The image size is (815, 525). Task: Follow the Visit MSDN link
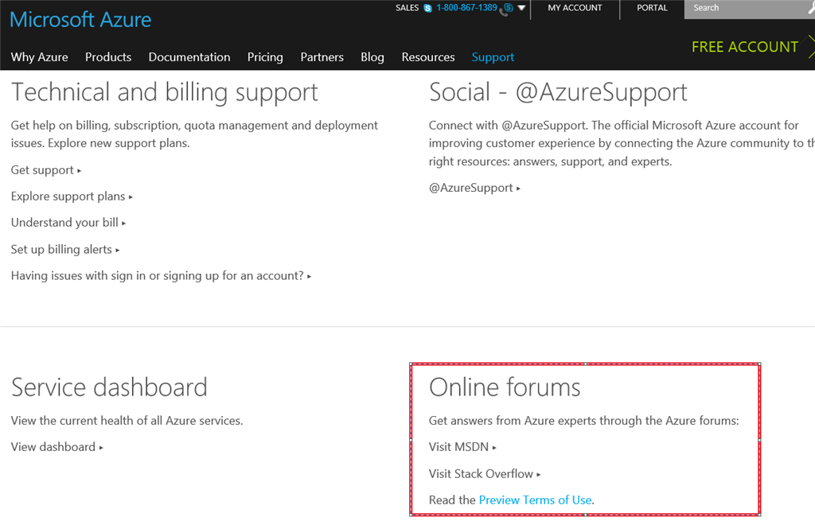(462, 447)
